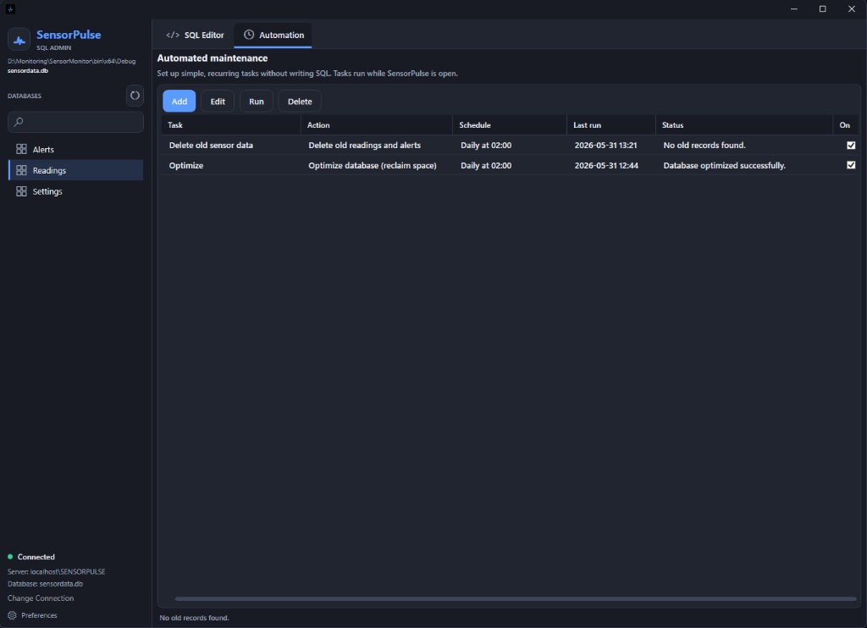867x628 pixels.
Task: Select the Readings table
Action: pos(75,170)
